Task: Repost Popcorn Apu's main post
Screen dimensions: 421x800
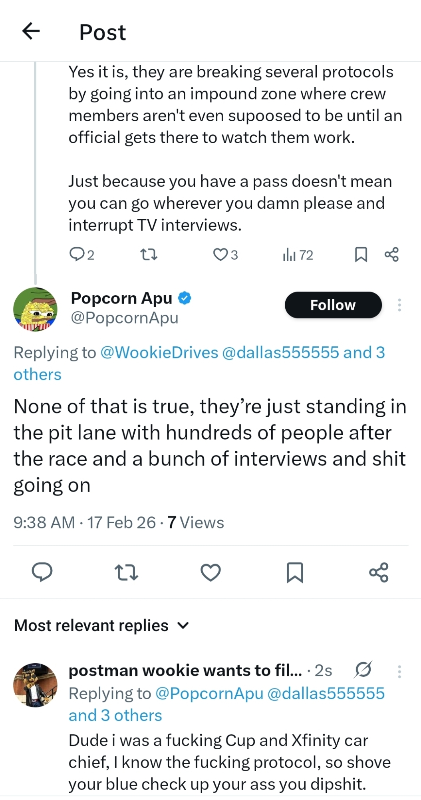Action: [x=126, y=572]
